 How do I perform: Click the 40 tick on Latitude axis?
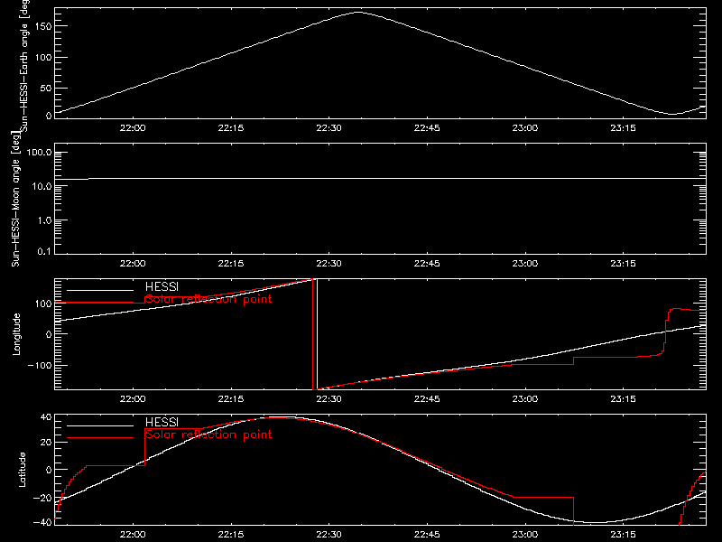pos(46,417)
